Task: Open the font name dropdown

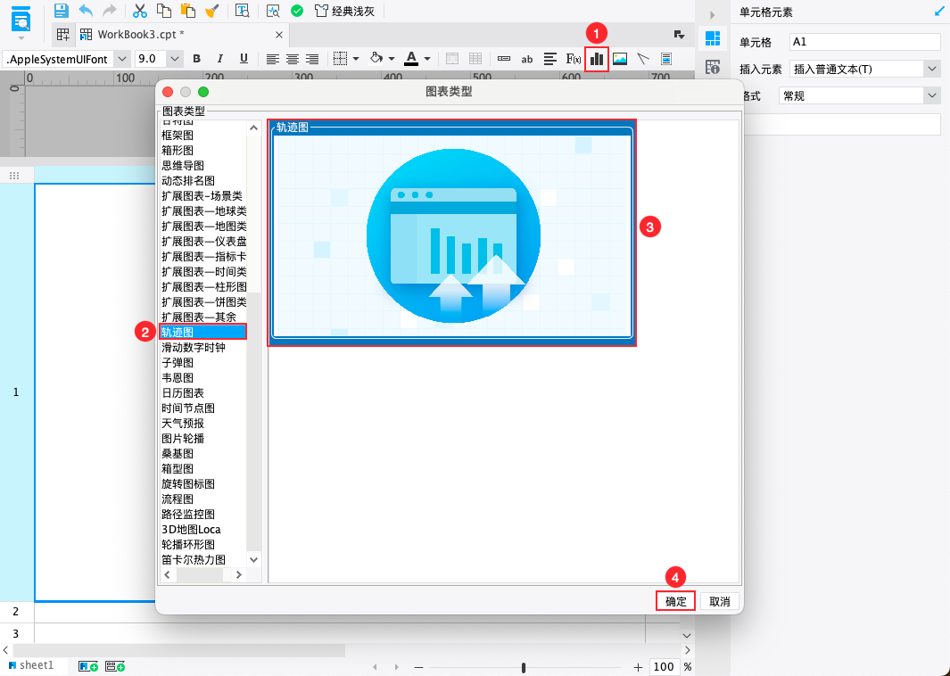Action: (x=122, y=59)
